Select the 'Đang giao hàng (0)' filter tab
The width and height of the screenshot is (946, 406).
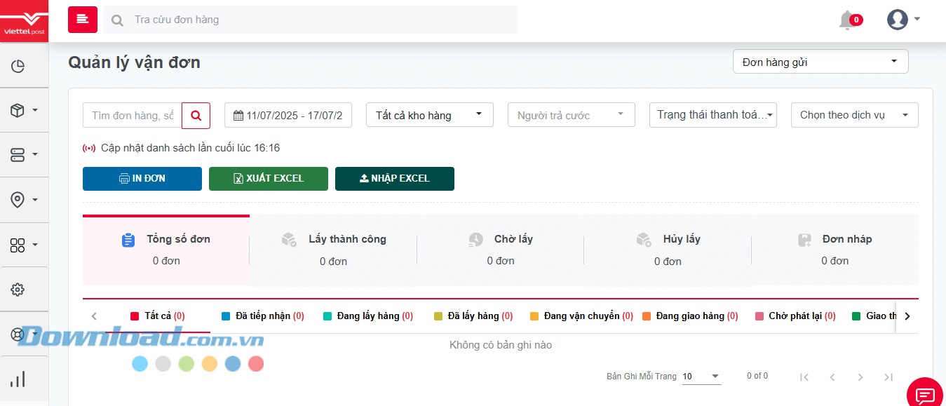click(x=690, y=316)
